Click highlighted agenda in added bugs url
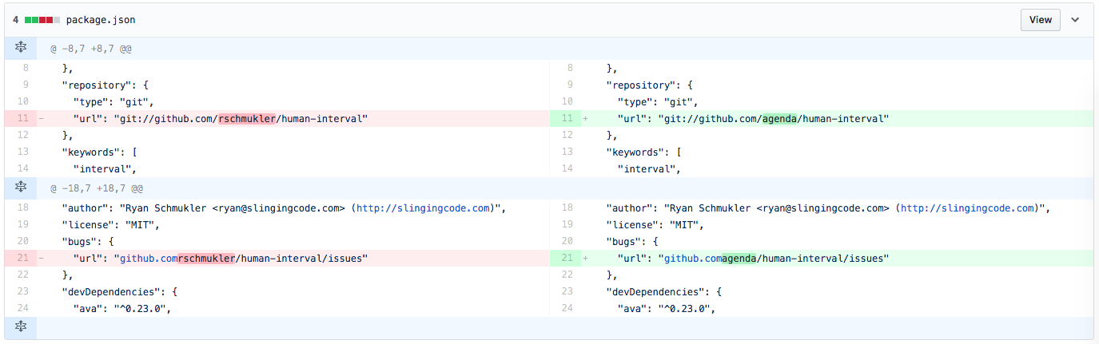Image resolution: width=1099 pixels, height=344 pixels. (739, 259)
